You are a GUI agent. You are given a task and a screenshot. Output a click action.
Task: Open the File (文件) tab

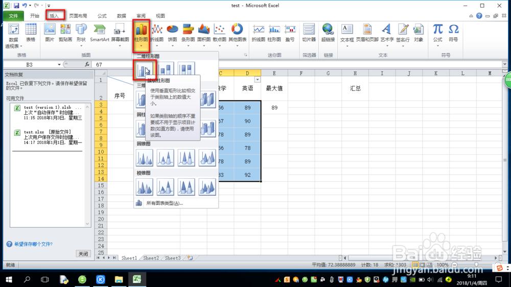pos(13,16)
